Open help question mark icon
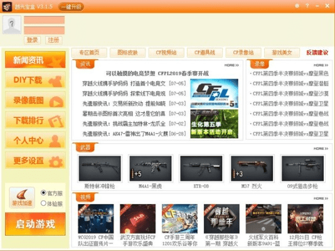335x251 pixels. point(307,6)
